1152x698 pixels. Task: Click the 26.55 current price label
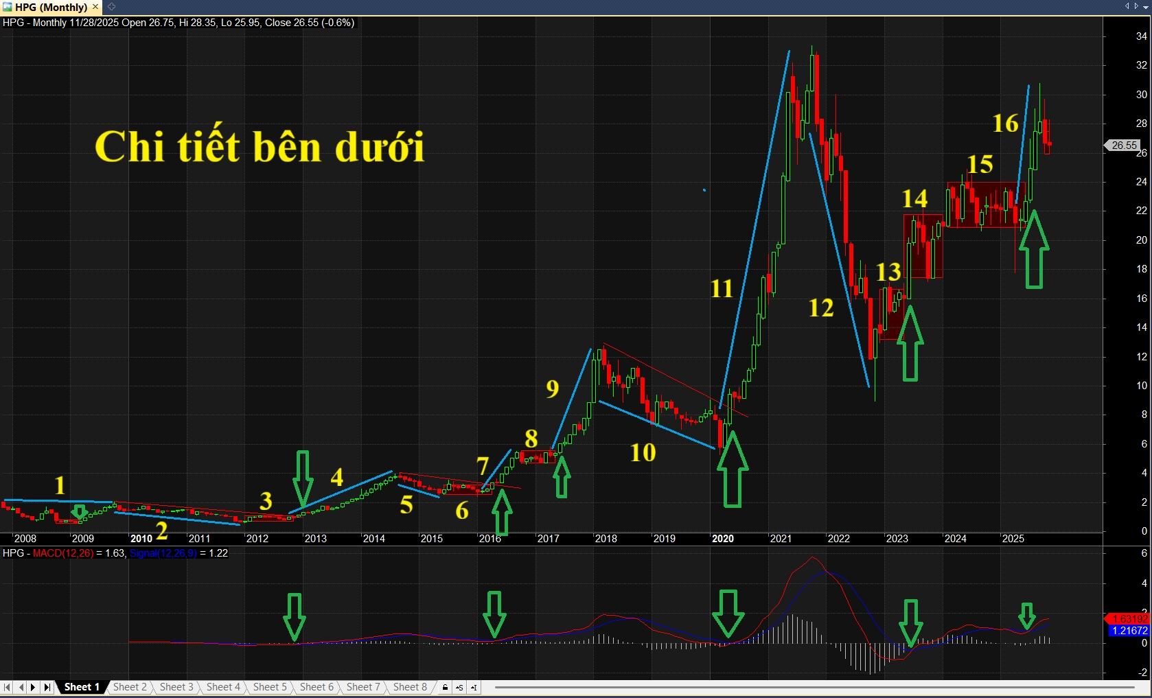coord(1124,146)
